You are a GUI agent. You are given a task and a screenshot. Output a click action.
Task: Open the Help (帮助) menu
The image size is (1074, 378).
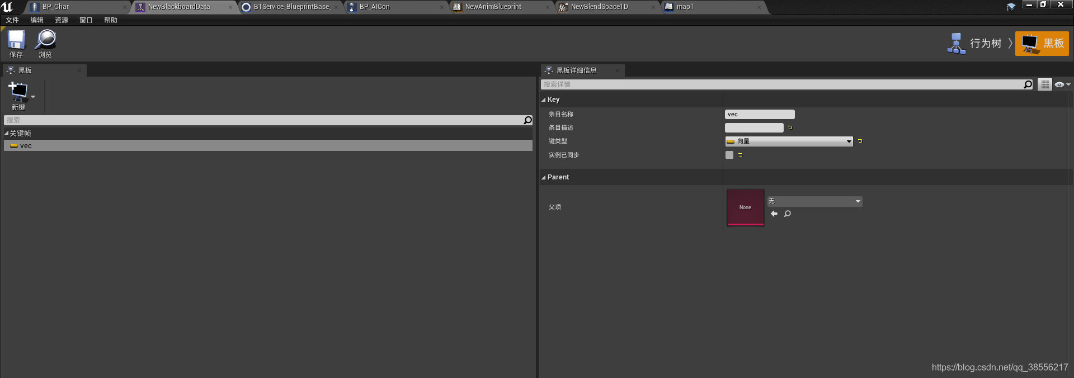click(111, 20)
